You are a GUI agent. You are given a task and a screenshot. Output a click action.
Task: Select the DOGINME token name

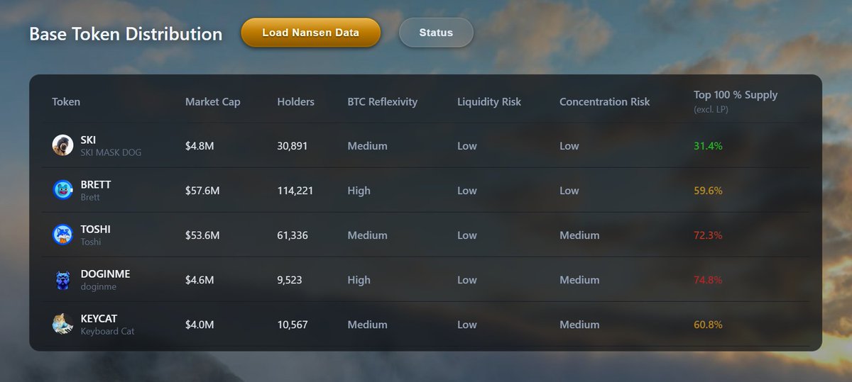[105, 274]
